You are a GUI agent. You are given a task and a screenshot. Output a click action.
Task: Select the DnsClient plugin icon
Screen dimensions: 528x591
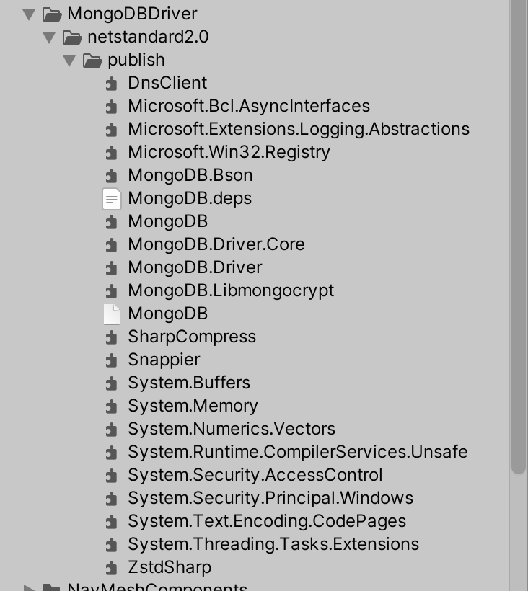pyautogui.click(x=111, y=83)
